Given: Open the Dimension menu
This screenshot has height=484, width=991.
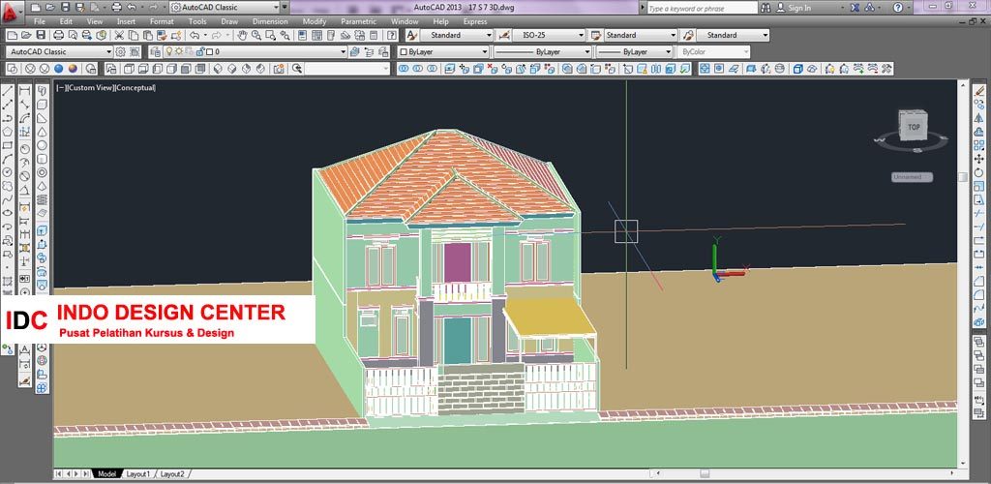Looking at the screenshot, I should pyautogui.click(x=270, y=21).
